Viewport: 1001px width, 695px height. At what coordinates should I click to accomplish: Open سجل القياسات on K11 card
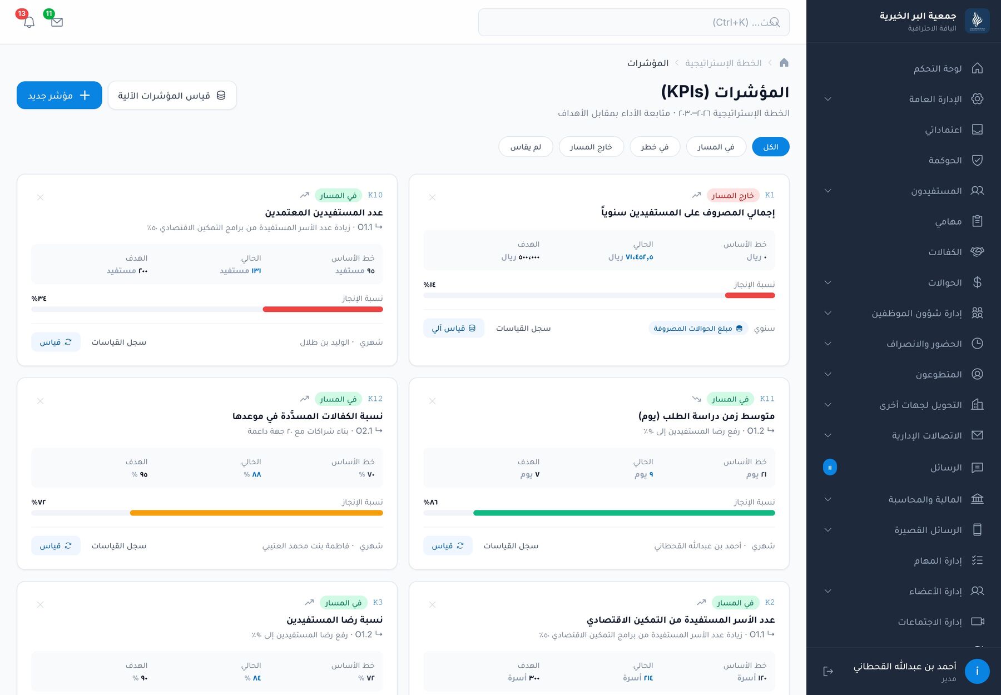point(511,545)
